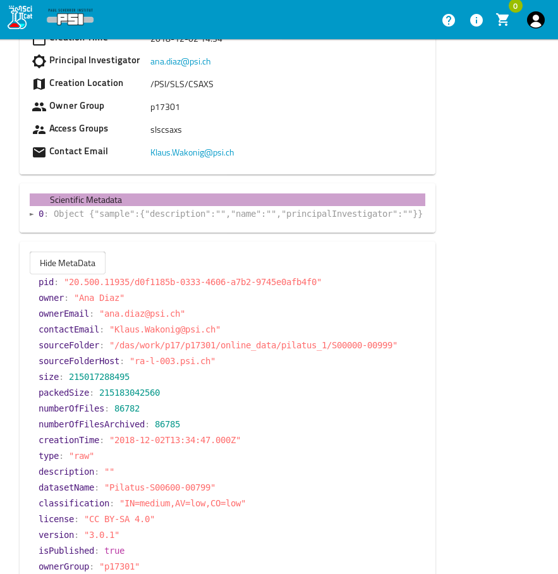Open the info about icon

(x=476, y=20)
